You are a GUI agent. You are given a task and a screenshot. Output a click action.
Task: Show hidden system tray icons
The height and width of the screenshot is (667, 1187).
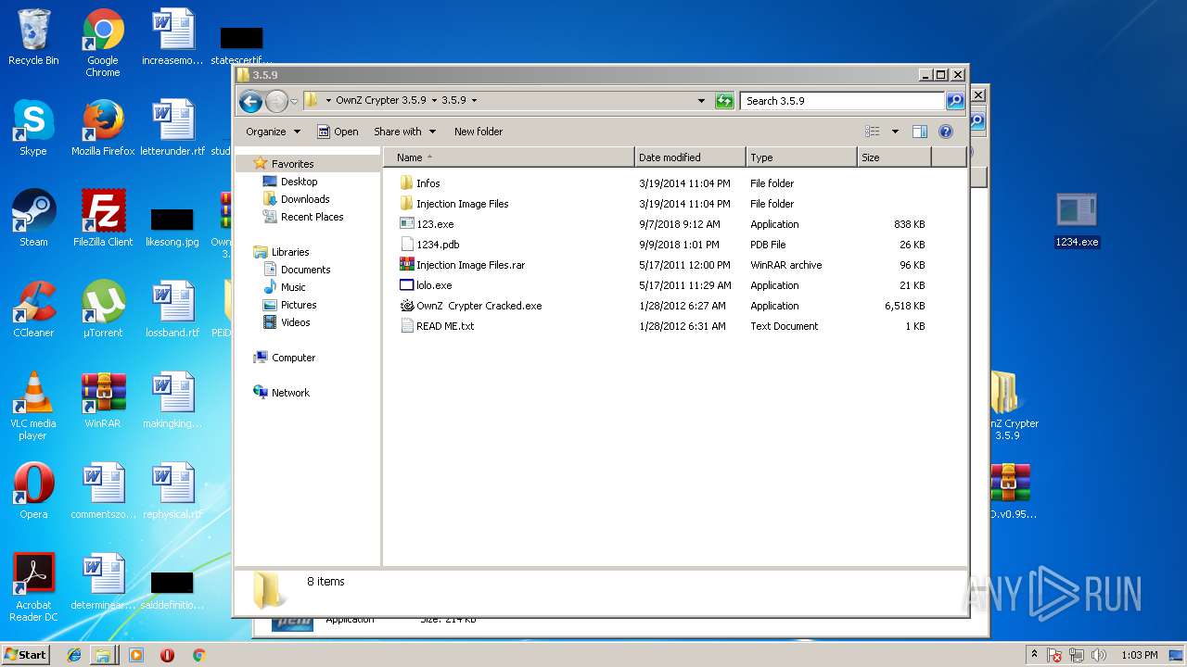(x=1034, y=655)
